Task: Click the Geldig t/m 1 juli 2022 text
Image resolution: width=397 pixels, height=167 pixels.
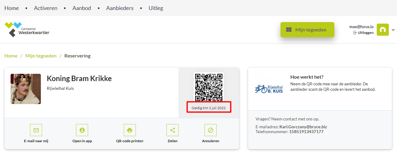Action: click(x=209, y=108)
